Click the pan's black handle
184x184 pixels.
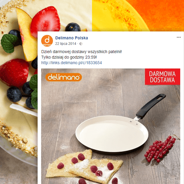click(151, 106)
